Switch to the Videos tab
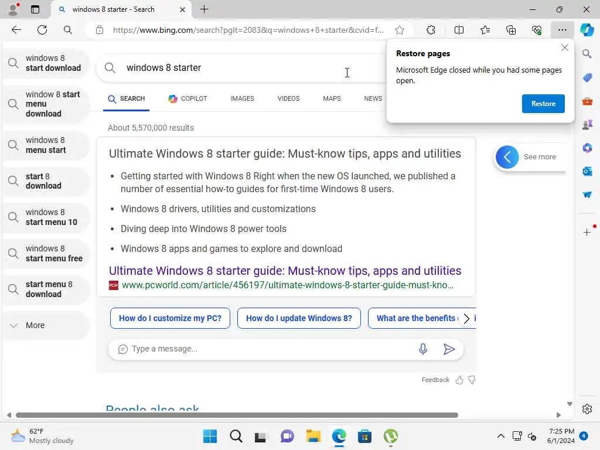This screenshot has height=450, width=600. point(288,98)
